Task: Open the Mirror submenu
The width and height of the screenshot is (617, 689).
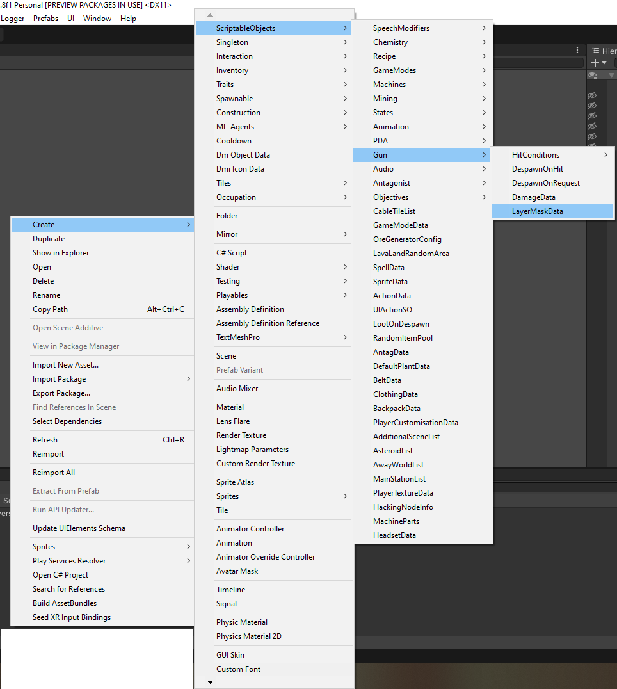Action: coord(273,234)
